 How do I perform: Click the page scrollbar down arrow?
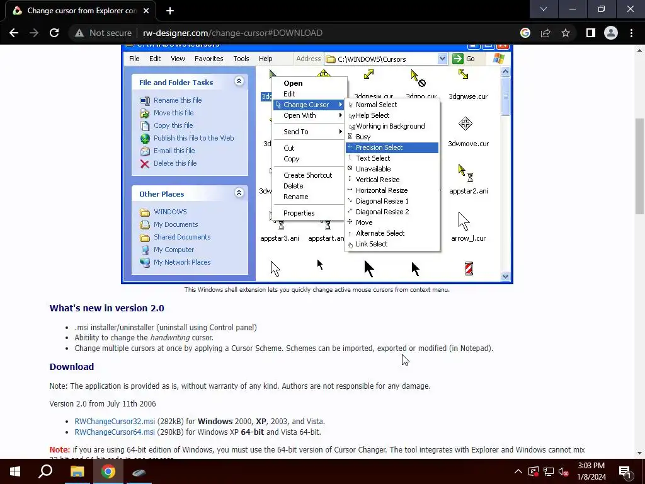coord(640,454)
